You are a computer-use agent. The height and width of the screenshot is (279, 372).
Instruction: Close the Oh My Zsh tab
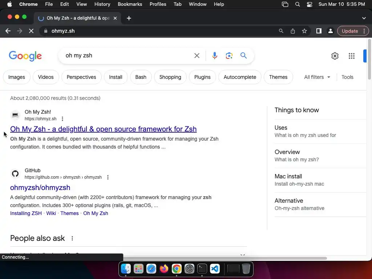115,18
